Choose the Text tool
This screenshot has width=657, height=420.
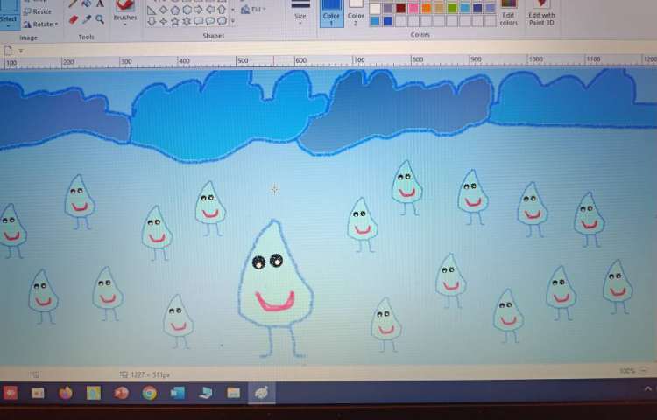coord(100,3)
